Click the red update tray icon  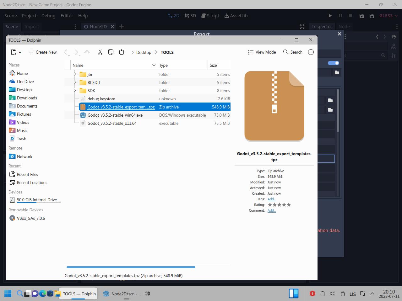(312, 293)
